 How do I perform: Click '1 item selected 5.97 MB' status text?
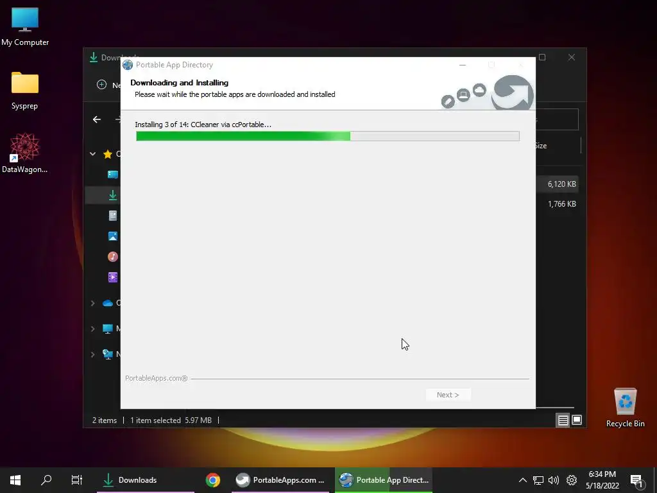[171, 420]
